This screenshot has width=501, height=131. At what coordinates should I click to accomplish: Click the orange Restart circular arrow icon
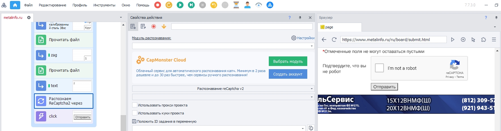tap(169, 5)
